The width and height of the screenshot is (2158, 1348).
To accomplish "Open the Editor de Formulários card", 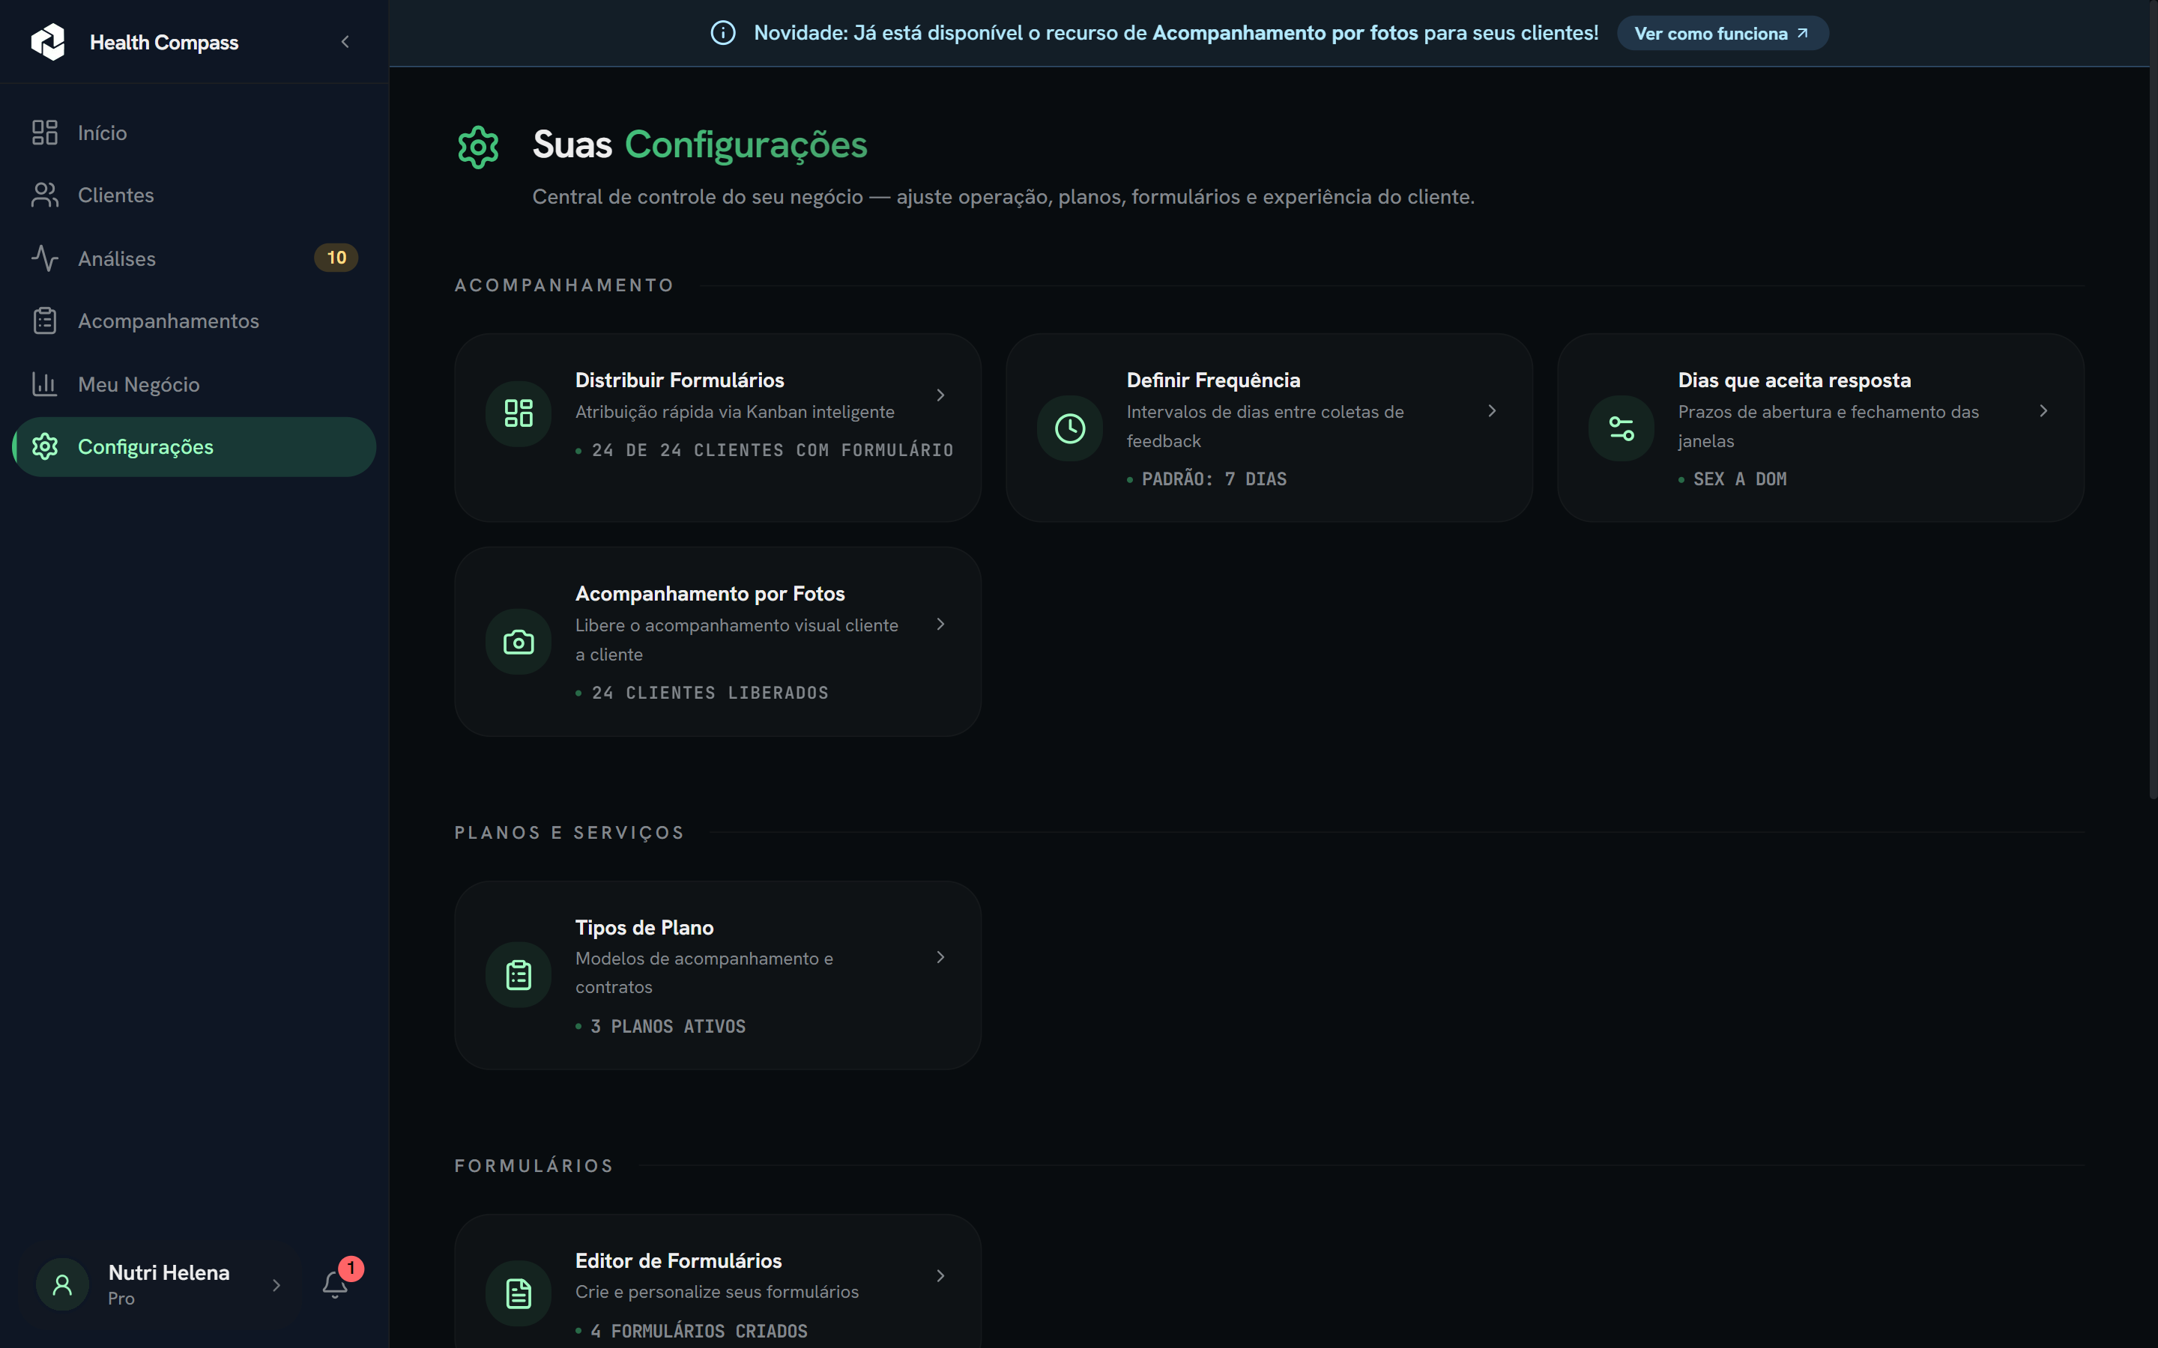I will (718, 1282).
